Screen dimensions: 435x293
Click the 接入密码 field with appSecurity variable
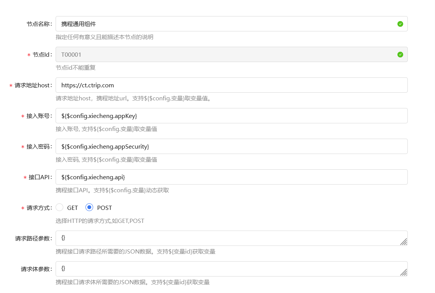230,146
